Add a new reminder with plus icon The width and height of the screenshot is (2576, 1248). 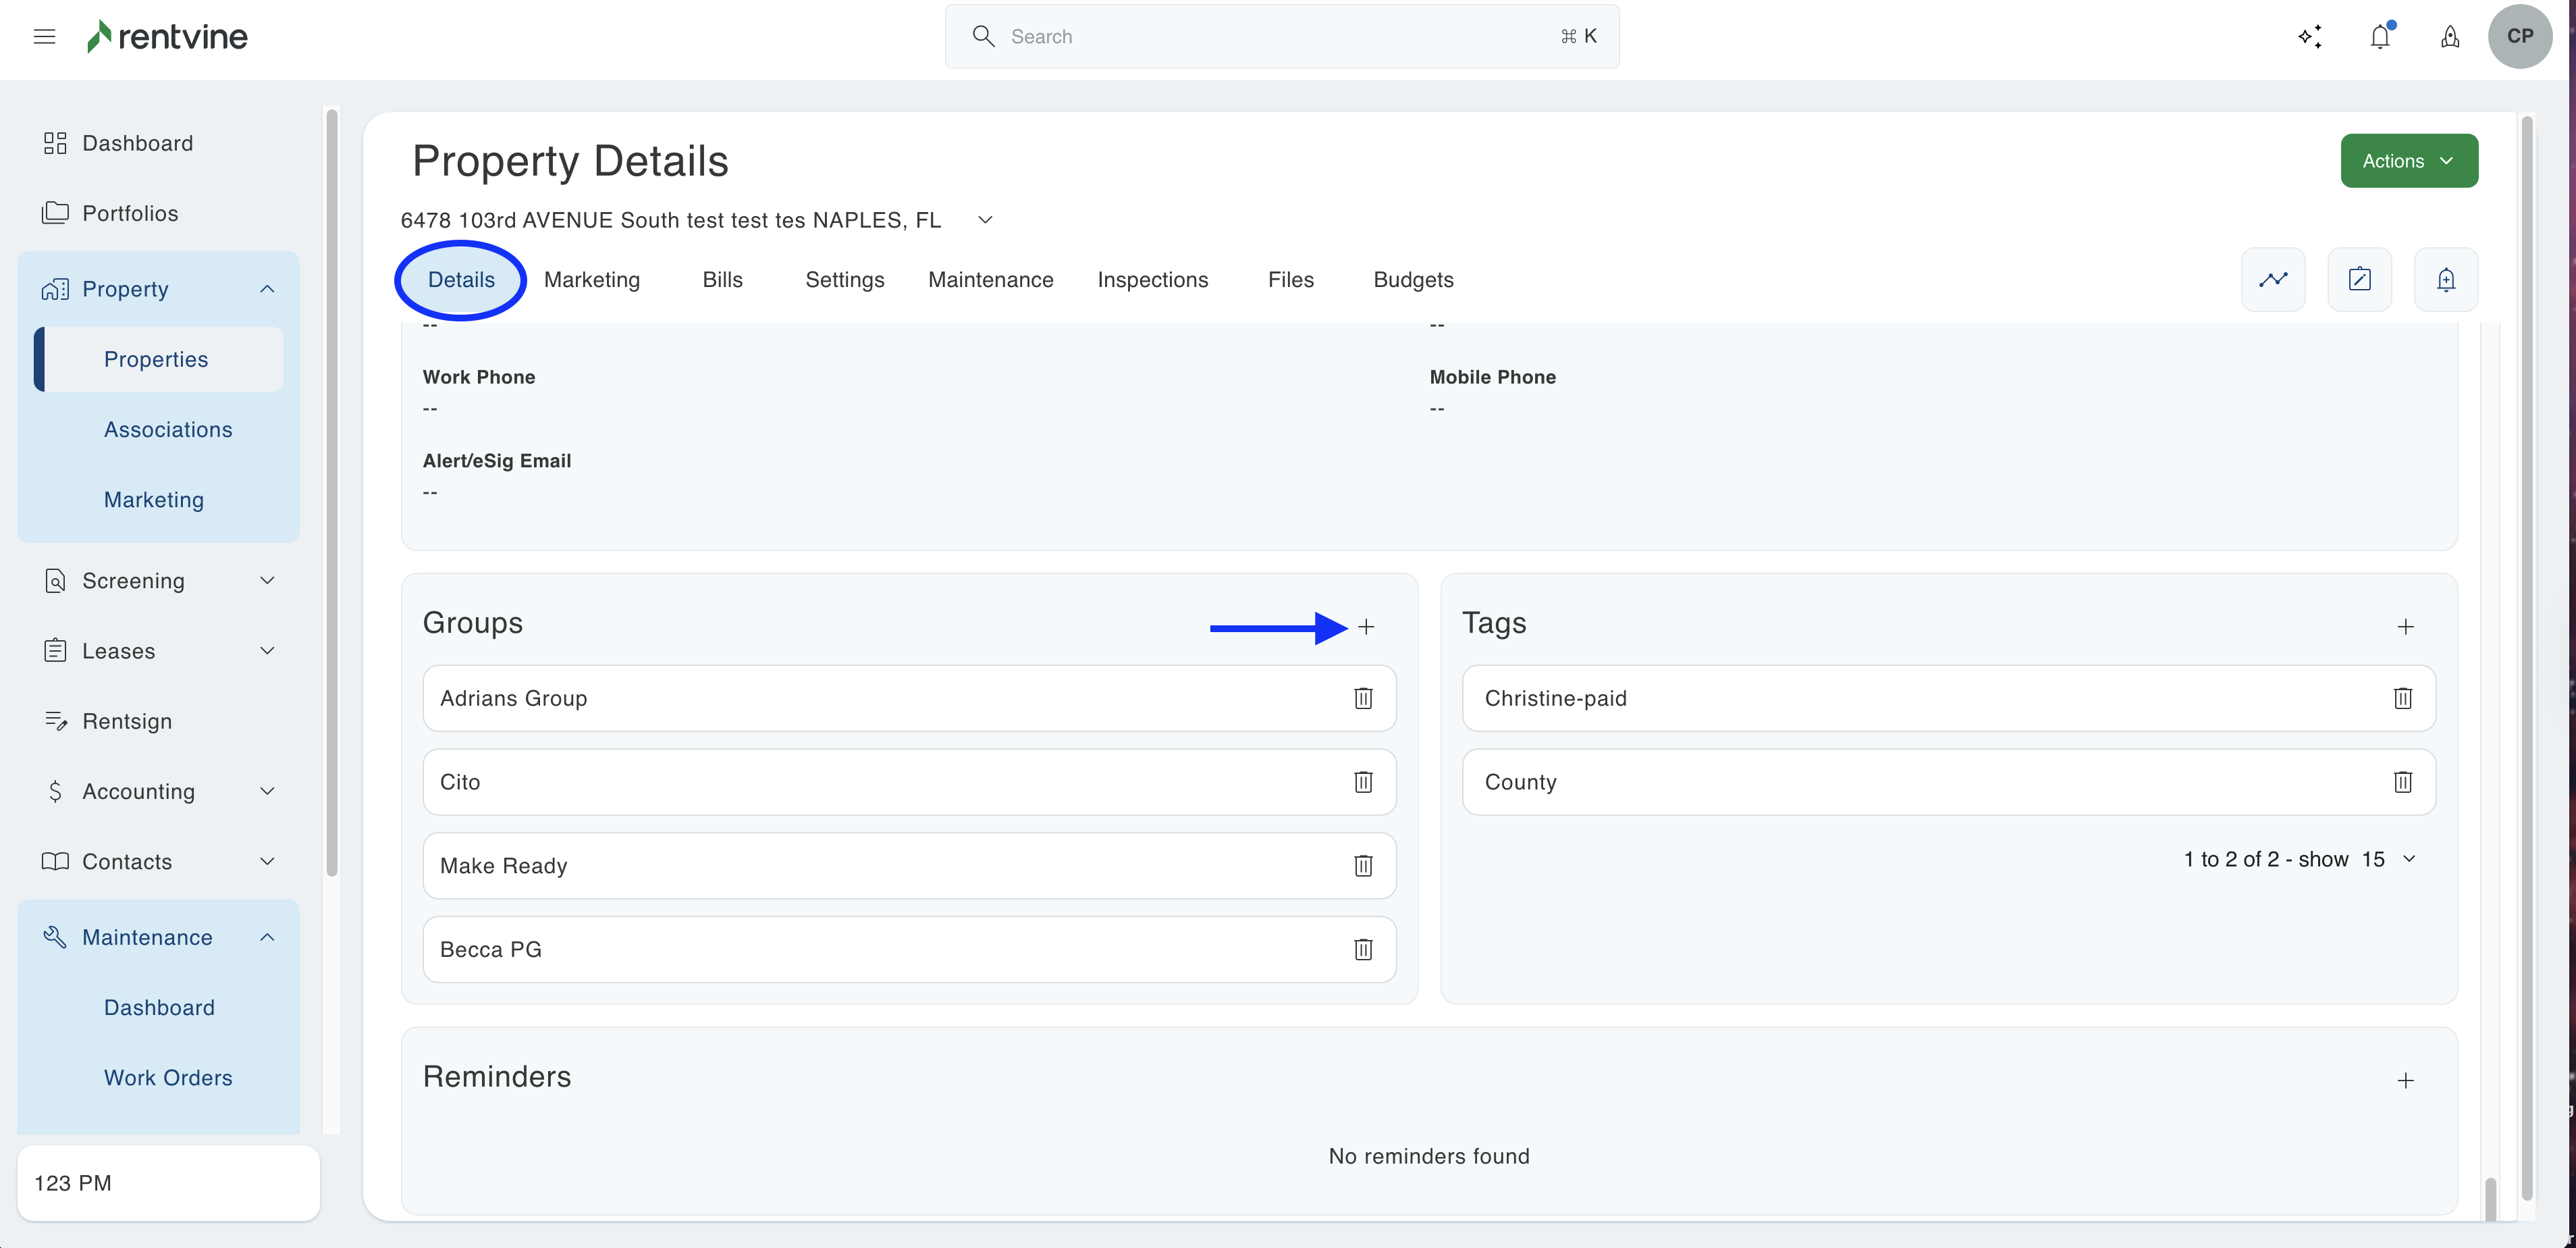(2405, 1080)
